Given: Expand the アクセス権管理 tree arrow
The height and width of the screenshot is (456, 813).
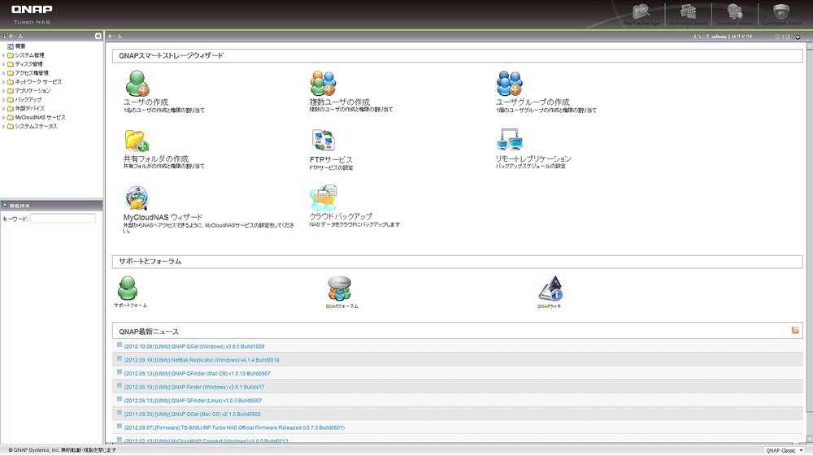Looking at the screenshot, I should point(3,73).
